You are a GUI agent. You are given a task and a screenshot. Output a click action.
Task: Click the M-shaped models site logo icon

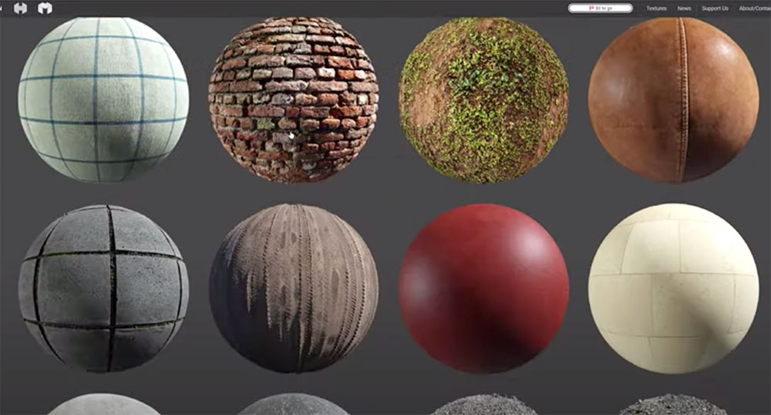coord(45,8)
